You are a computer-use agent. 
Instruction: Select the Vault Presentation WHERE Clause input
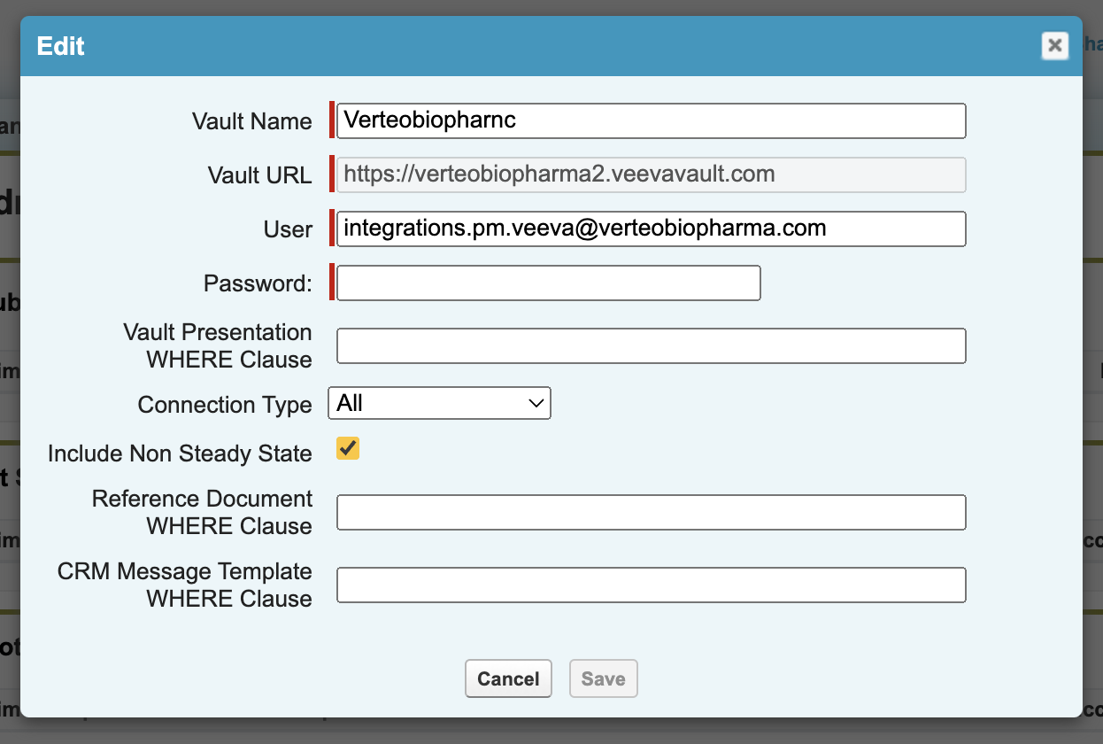[x=651, y=346]
